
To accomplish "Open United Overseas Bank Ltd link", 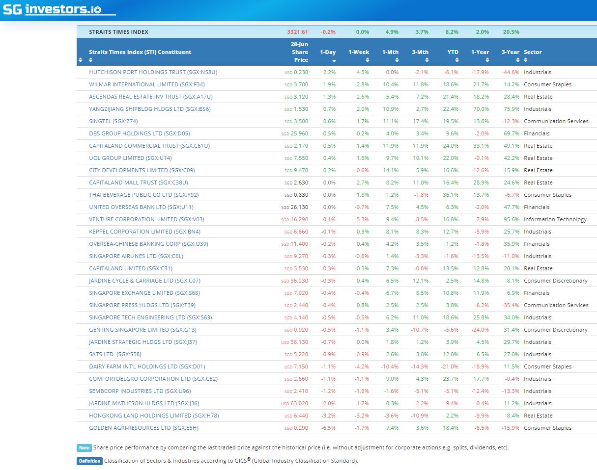I will pos(141,207).
